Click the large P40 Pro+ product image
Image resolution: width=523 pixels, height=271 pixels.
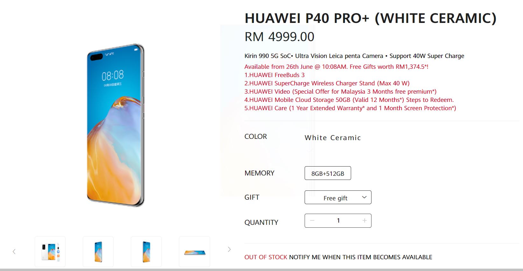116,125
